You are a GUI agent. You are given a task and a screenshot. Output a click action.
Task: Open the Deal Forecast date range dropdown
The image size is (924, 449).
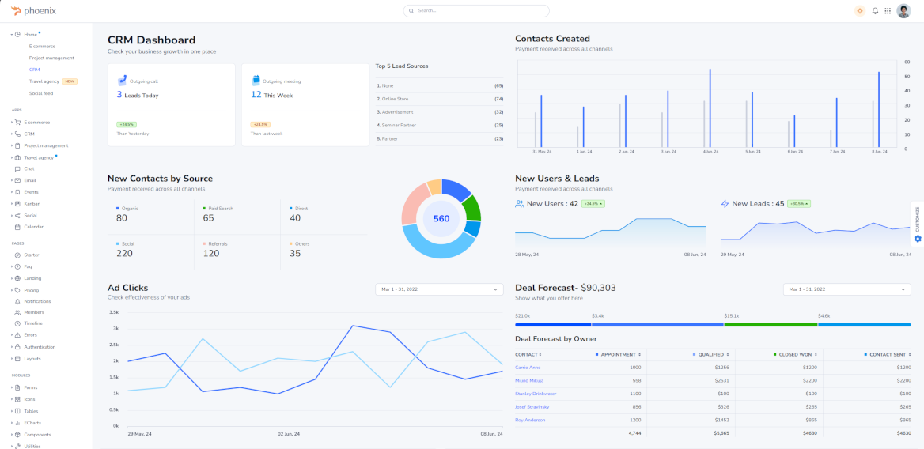(846, 289)
